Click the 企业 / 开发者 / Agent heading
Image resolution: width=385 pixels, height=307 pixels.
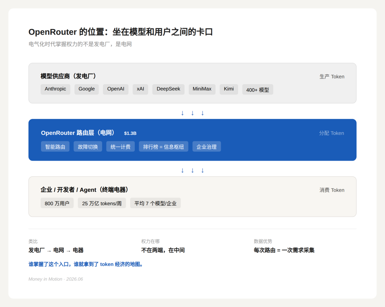(84, 190)
